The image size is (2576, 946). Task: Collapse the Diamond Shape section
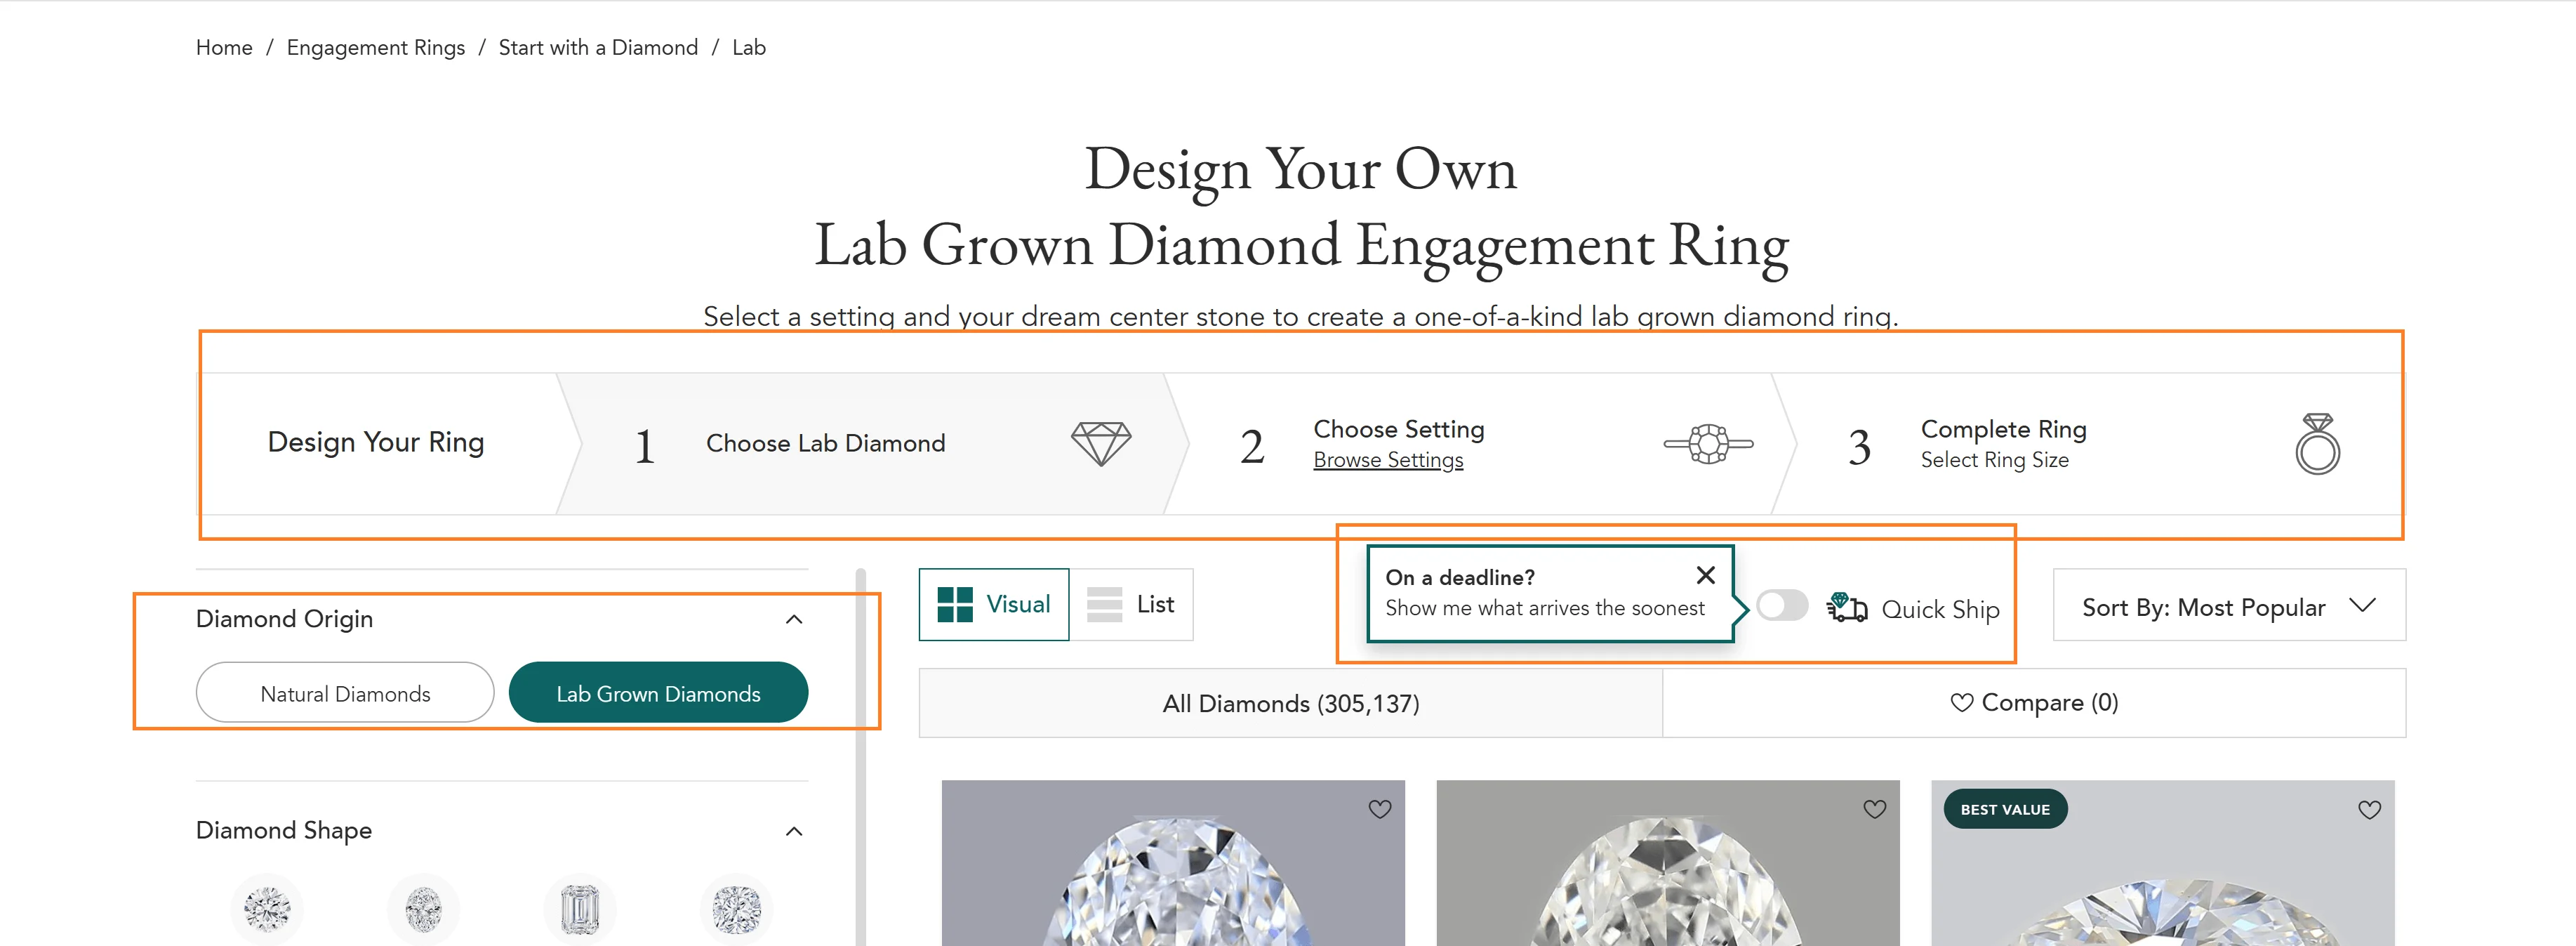[x=794, y=832]
